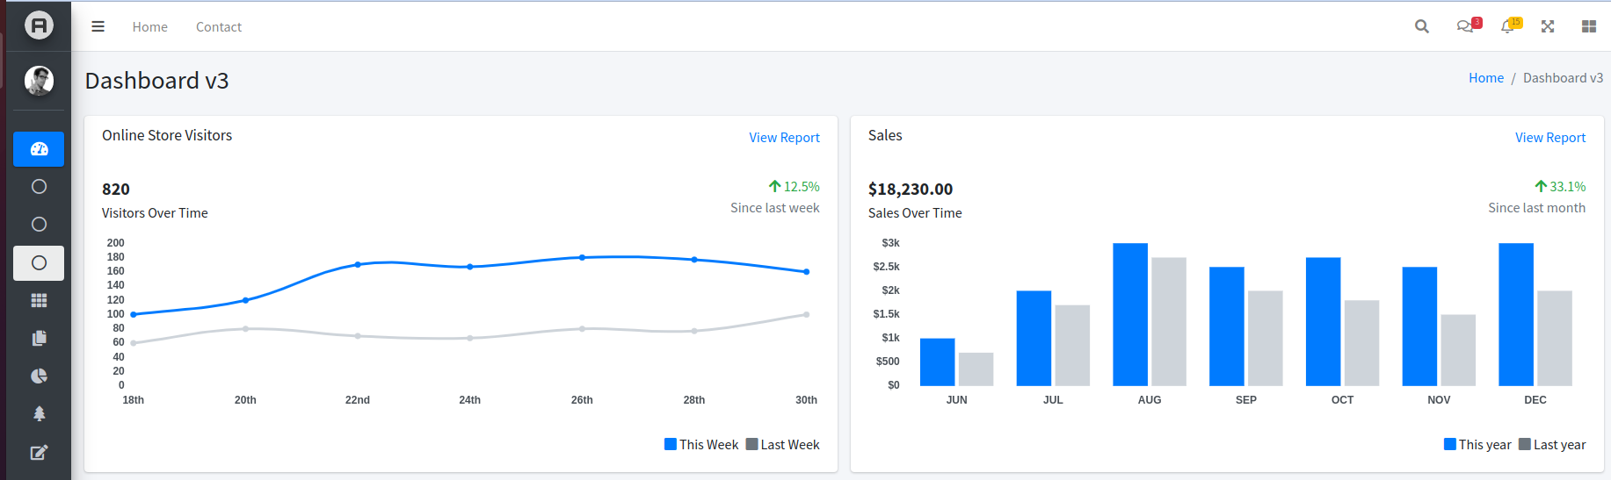Click the 820 visitors count
Image resolution: width=1611 pixels, height=480 pixels.
(x=116, y=190)
